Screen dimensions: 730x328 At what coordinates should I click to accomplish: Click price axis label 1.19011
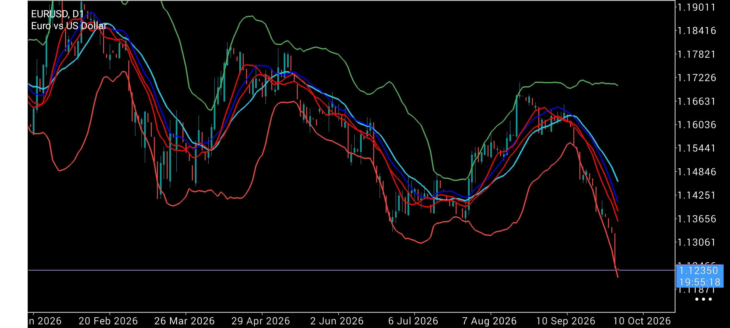pyautogui.click(x=696, y=7)
